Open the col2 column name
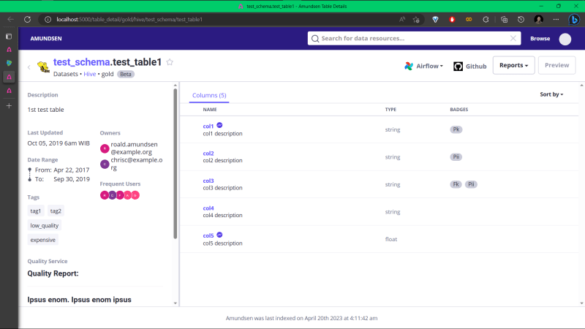585x329 pixels. coord(208,154)
